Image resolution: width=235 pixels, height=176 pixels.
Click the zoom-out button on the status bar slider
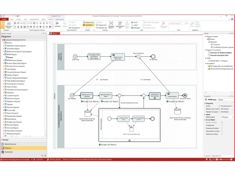[x=217, y=159]
